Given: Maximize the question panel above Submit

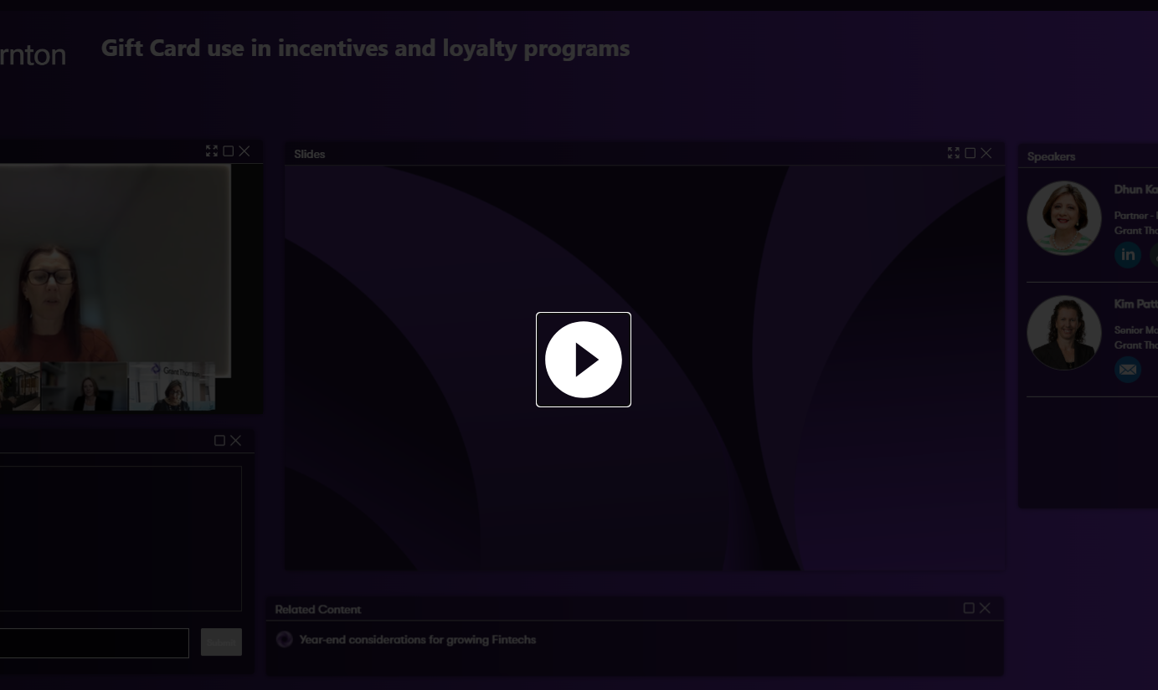Looking at the screenshot, I should click(x=219, y=441).
